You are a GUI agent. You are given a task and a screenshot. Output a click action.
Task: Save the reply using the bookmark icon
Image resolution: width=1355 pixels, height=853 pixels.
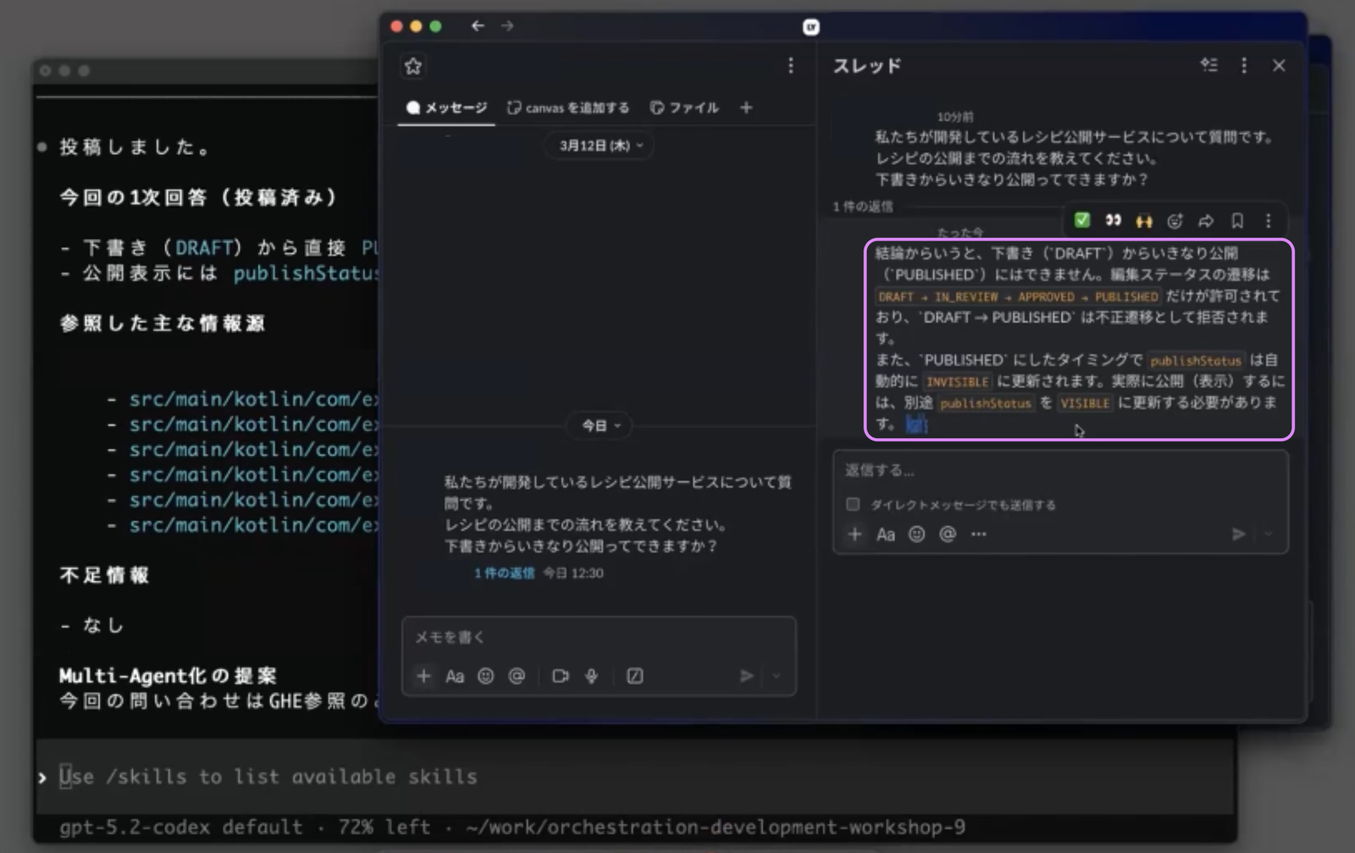pyautogui.click(x=1236, y=221)
